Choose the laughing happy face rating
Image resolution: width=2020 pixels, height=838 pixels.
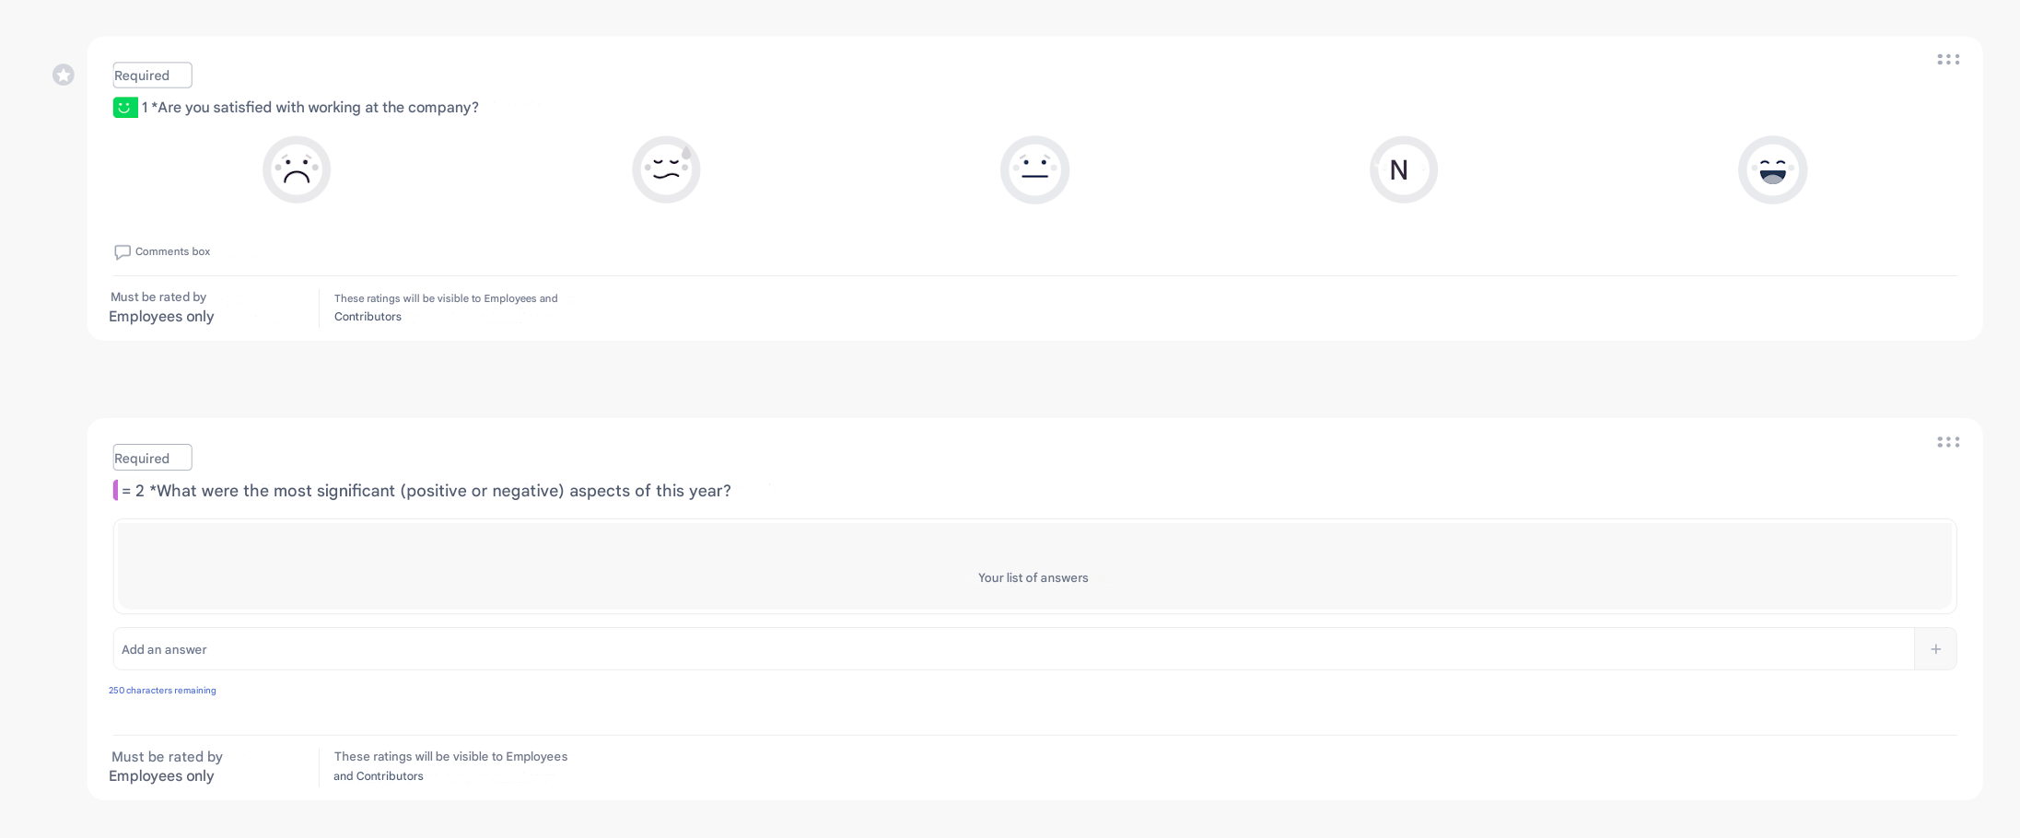(x=1772, y=170)
